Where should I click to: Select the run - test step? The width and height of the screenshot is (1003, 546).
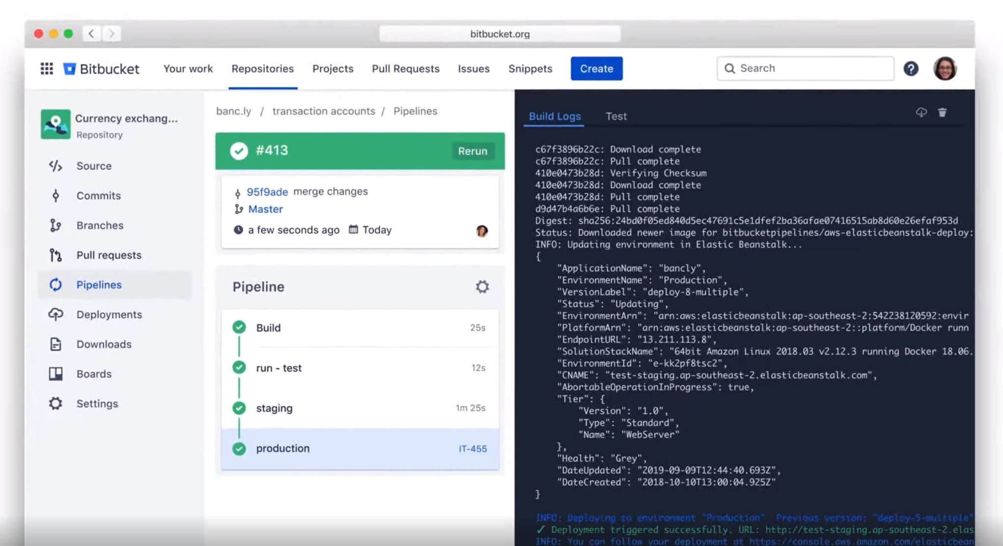pyautogui.click(x=360, y=368)
